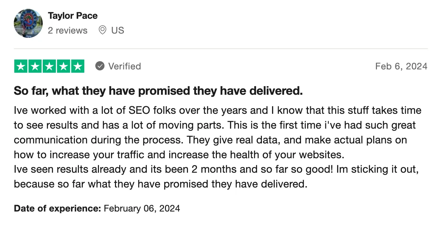
Task: Open the Taylor Pace reviewer name
Action: [x=73, y=15]
